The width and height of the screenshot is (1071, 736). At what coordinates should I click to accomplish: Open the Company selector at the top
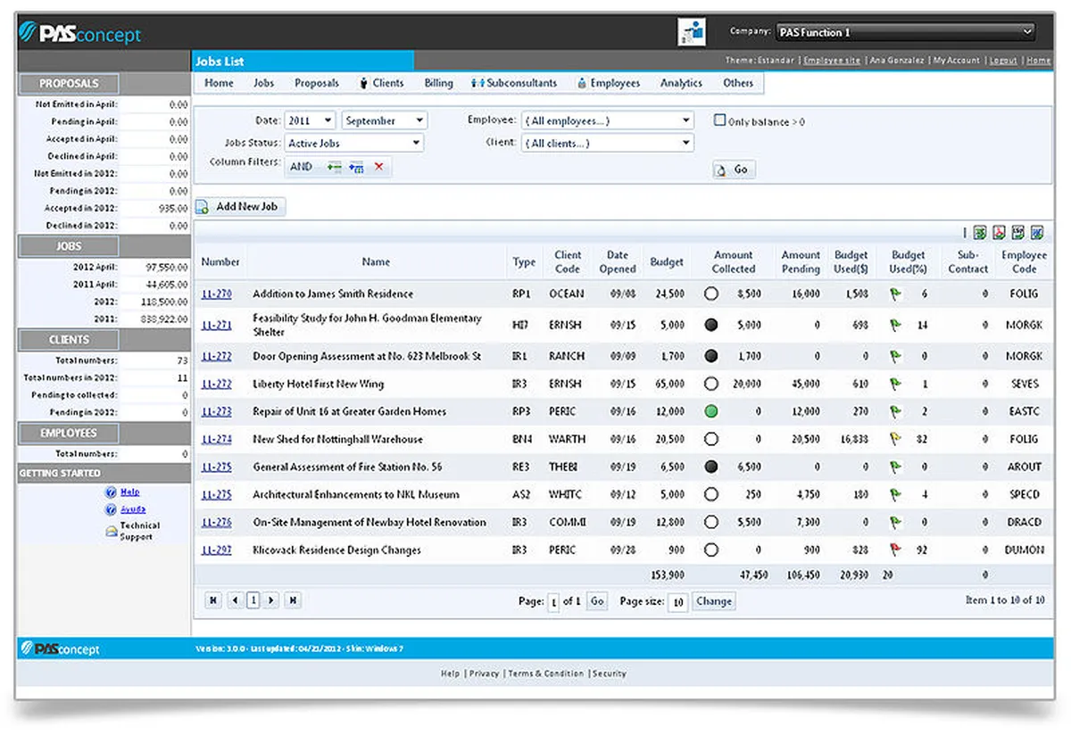(x=905, y=32)
